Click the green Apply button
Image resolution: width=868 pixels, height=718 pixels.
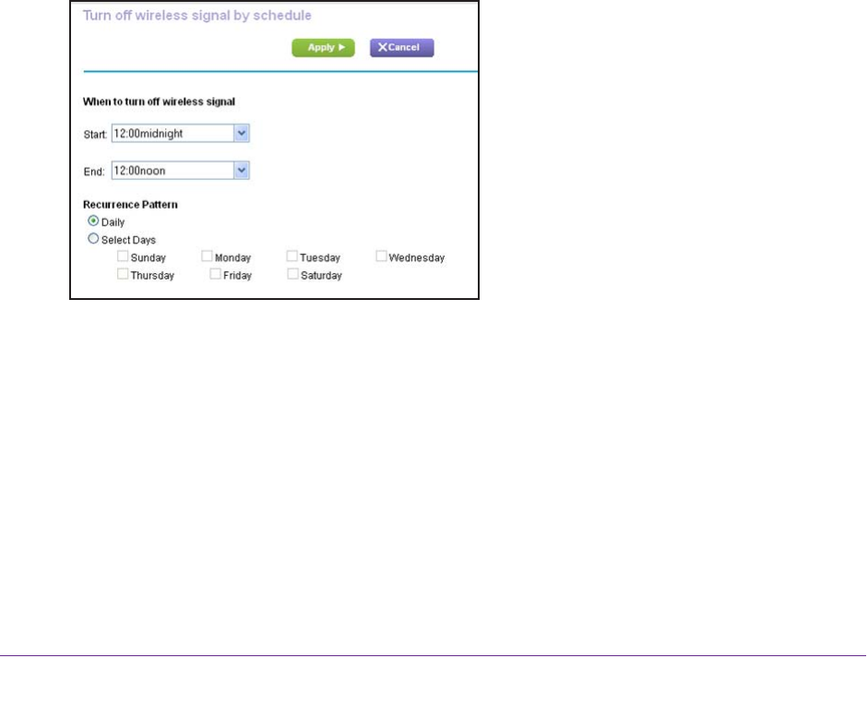pyautogui.click(x=323, y=48)
